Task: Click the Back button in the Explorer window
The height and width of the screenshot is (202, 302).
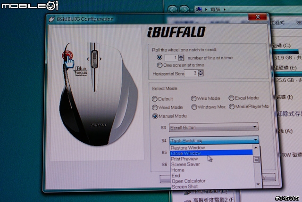Action: pos(172,9)
